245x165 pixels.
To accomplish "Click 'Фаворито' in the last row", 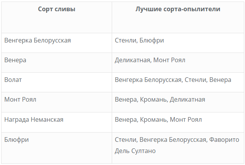I will [225, 139].
